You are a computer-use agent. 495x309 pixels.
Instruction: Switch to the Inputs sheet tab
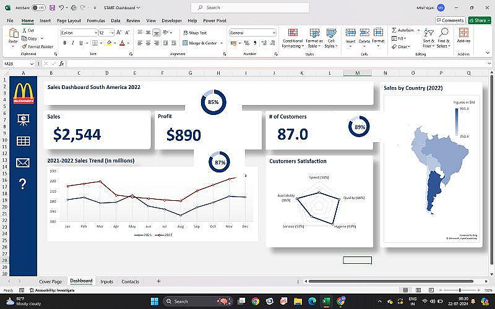coord(106,282)
